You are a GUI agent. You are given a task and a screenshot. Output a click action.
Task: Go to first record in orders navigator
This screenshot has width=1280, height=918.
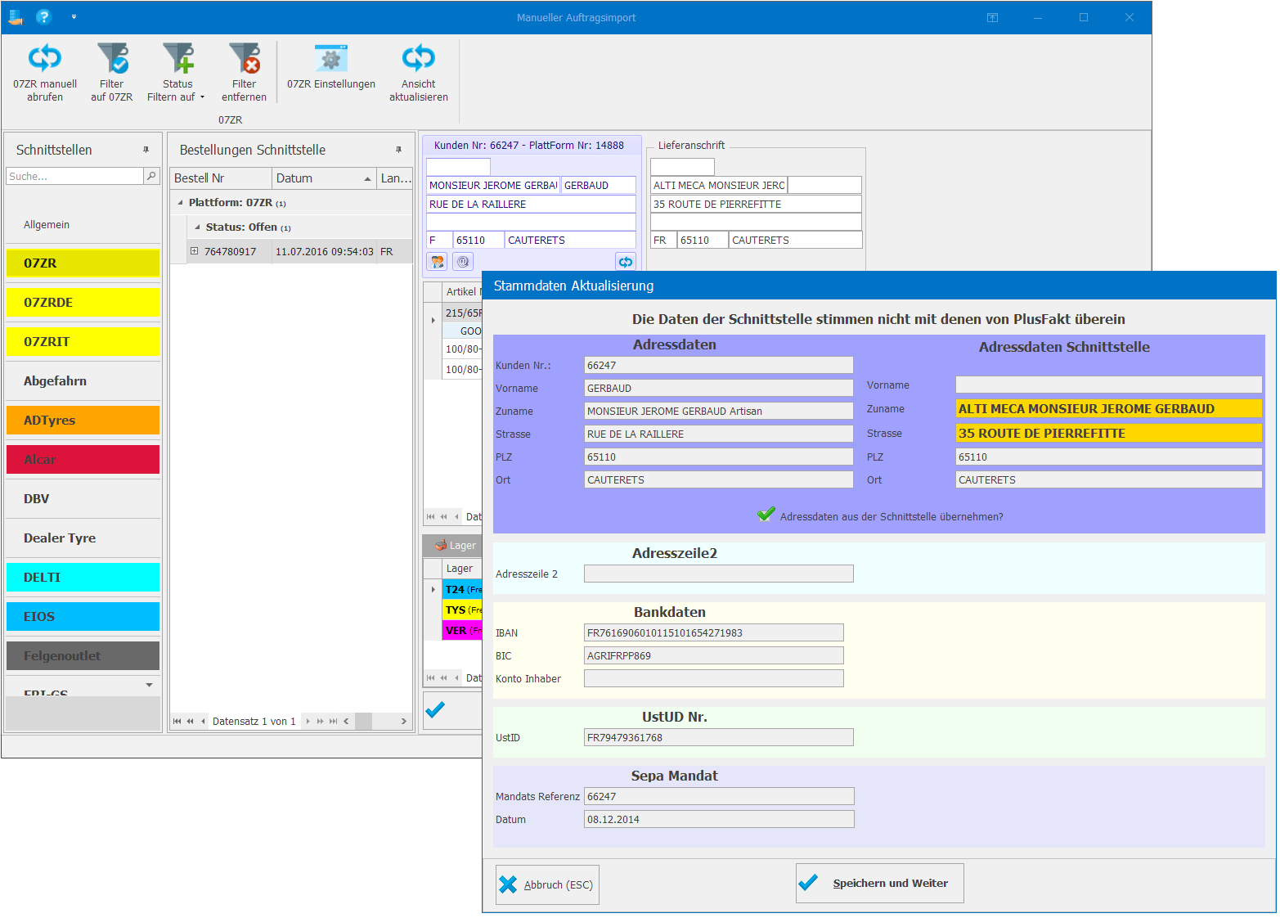point(177,721)
